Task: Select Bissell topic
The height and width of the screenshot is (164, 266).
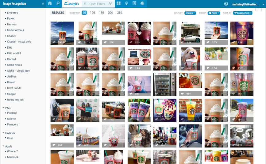Action: tap(11, 82)
